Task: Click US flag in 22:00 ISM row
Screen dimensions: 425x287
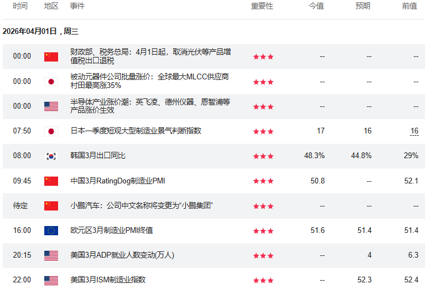Action: click(x=51, y=280)
